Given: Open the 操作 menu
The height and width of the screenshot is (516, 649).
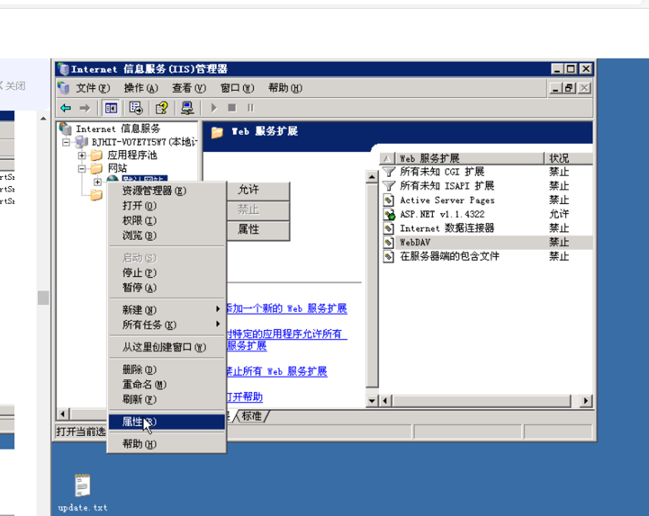Looking at the screenshot, I should (140, 88).
